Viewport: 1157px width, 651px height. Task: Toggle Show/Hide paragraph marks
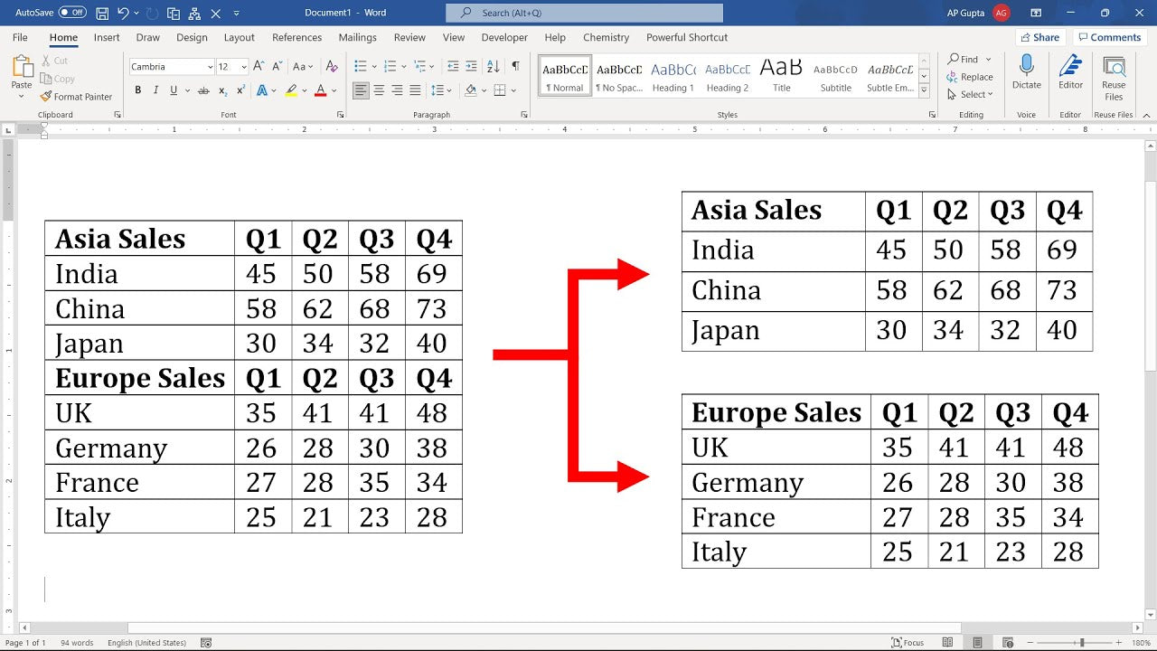tap(515, 66)
